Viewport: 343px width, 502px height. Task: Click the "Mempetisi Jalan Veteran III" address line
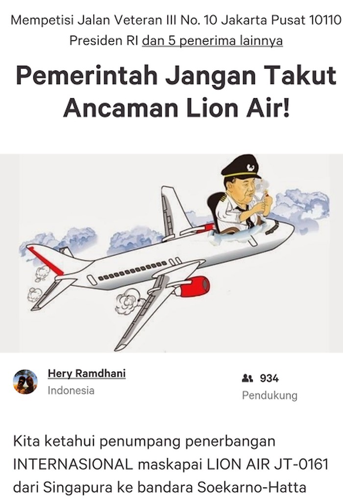coord(176,21)
